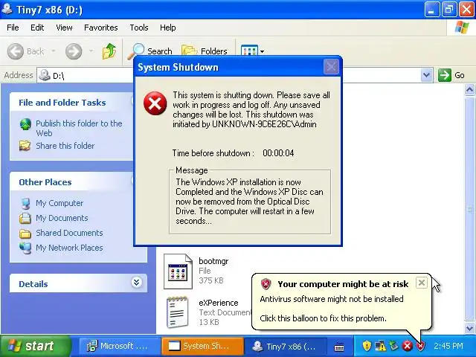The image size is (476, 357).
Task: Click the My Network Places icon
Action: click(x=25, y=248)
